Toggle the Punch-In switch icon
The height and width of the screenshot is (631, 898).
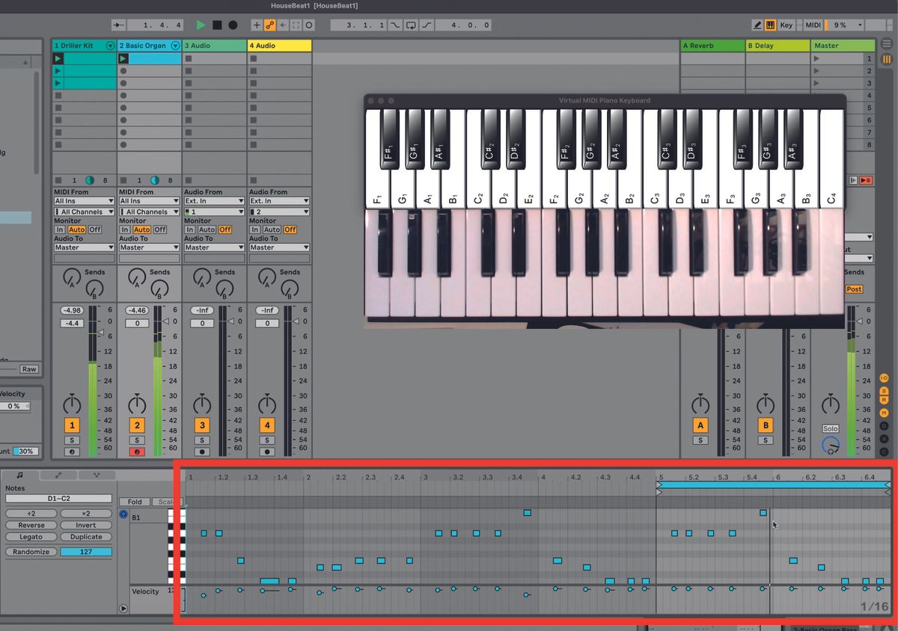tap(396, 25)
